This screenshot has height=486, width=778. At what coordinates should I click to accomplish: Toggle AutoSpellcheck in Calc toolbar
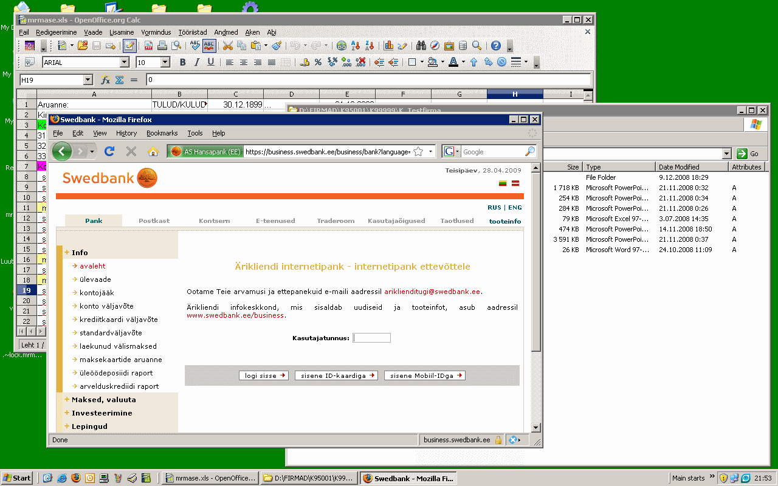click(209, 46)
